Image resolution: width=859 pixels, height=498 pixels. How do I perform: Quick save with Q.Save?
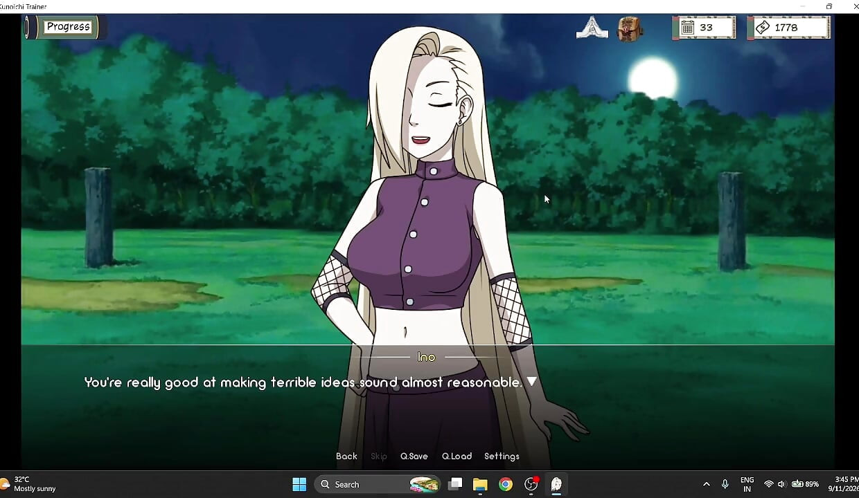point(414,456)
